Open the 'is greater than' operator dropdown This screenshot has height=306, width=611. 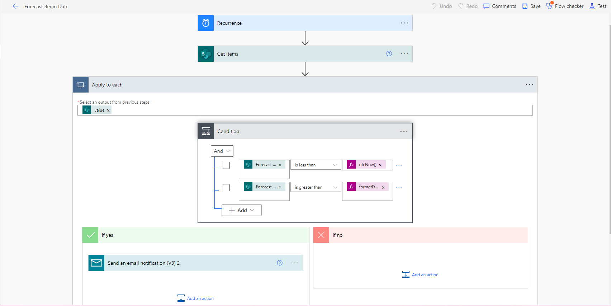click(316, 187)
